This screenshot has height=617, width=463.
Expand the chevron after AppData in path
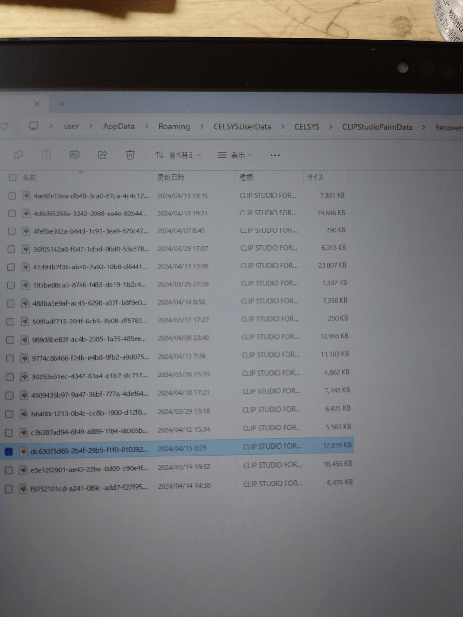click(x=146, y=126)
